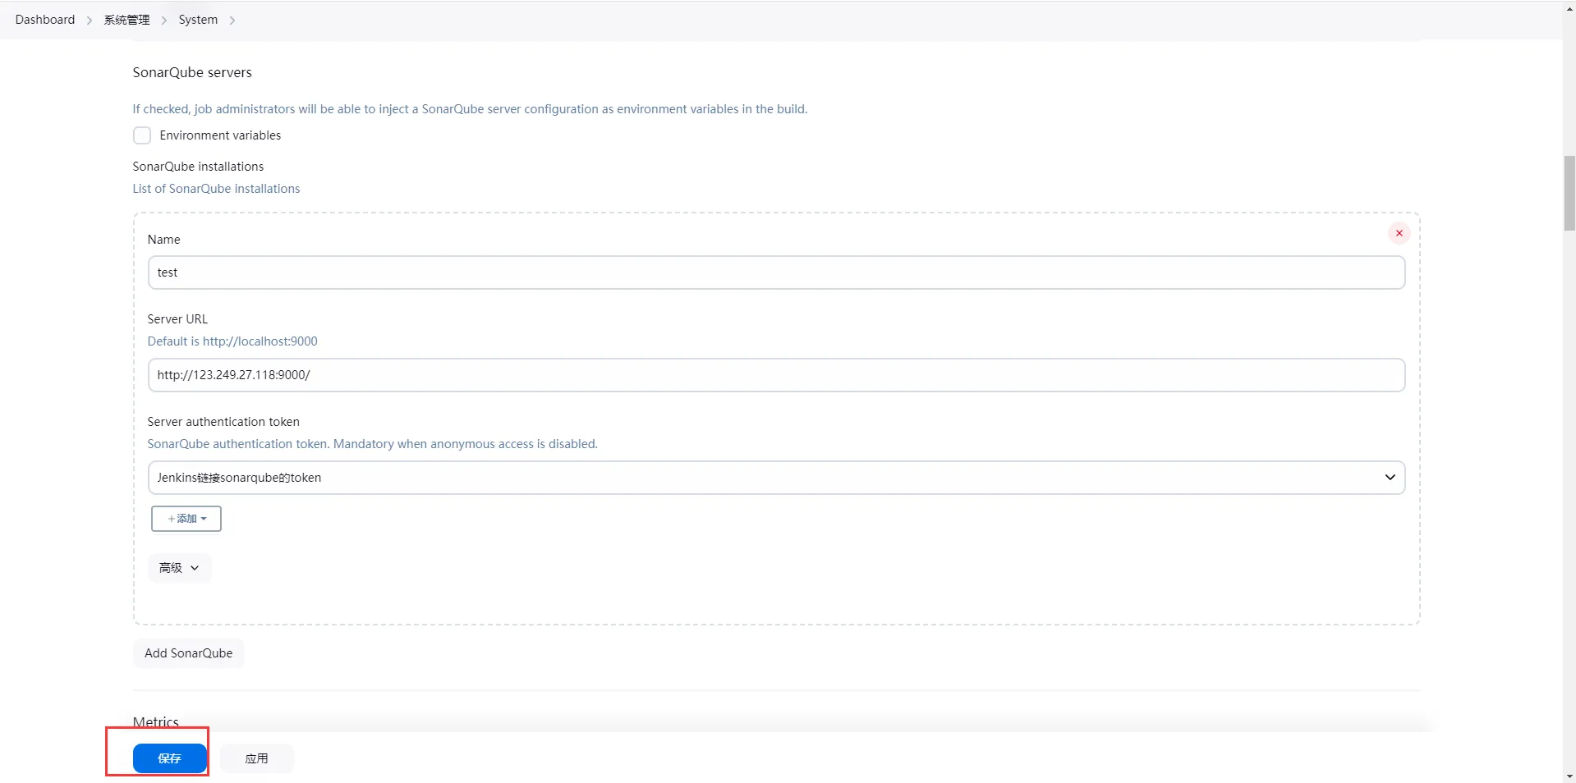
Task: Click the scrollbar down arrow
Action: pos(1569,776)
